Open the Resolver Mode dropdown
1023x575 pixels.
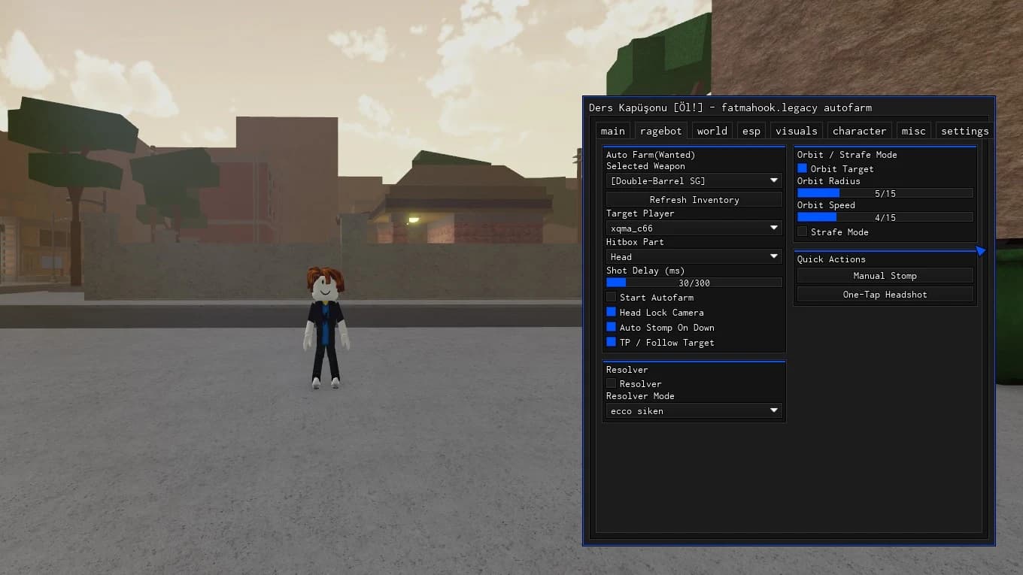(694, 410)
